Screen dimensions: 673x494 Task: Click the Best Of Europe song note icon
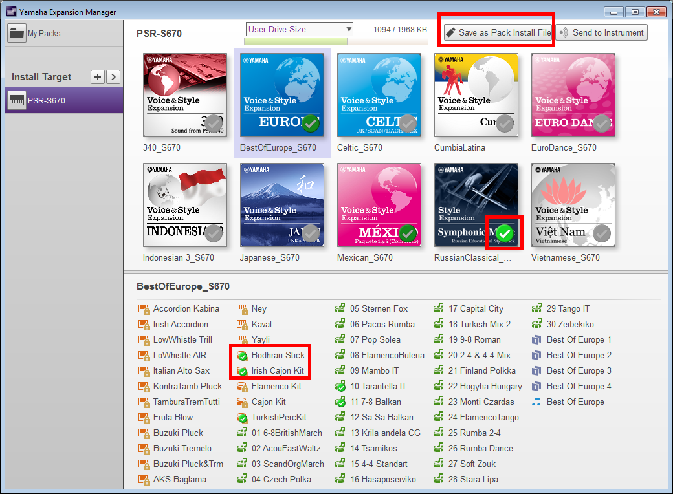537,402
